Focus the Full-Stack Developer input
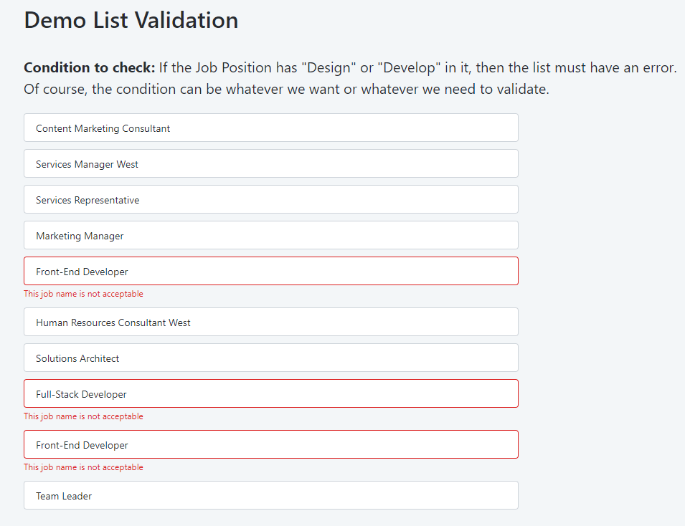 pos(271,393)
